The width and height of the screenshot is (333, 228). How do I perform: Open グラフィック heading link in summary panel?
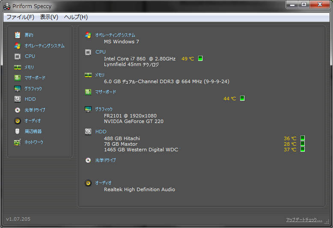coord(104,109)
